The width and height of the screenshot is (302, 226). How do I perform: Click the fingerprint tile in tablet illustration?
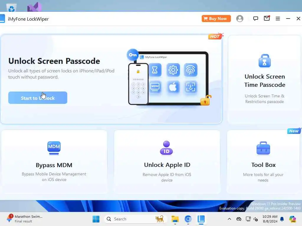pos(191,70)
